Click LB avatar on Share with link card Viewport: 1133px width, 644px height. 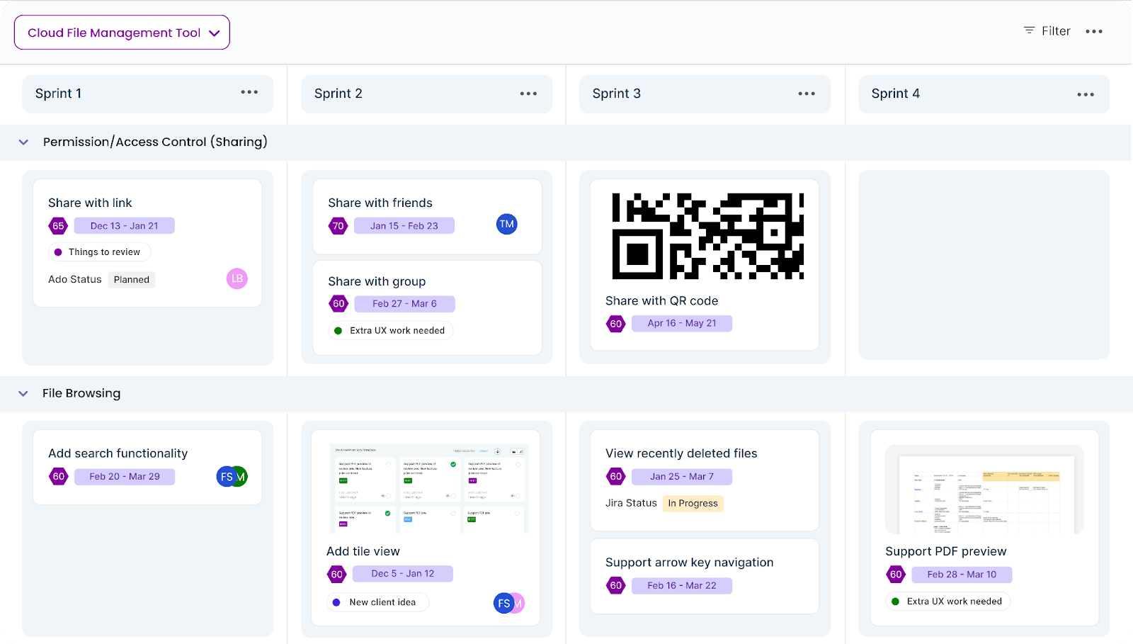(237, 278)
